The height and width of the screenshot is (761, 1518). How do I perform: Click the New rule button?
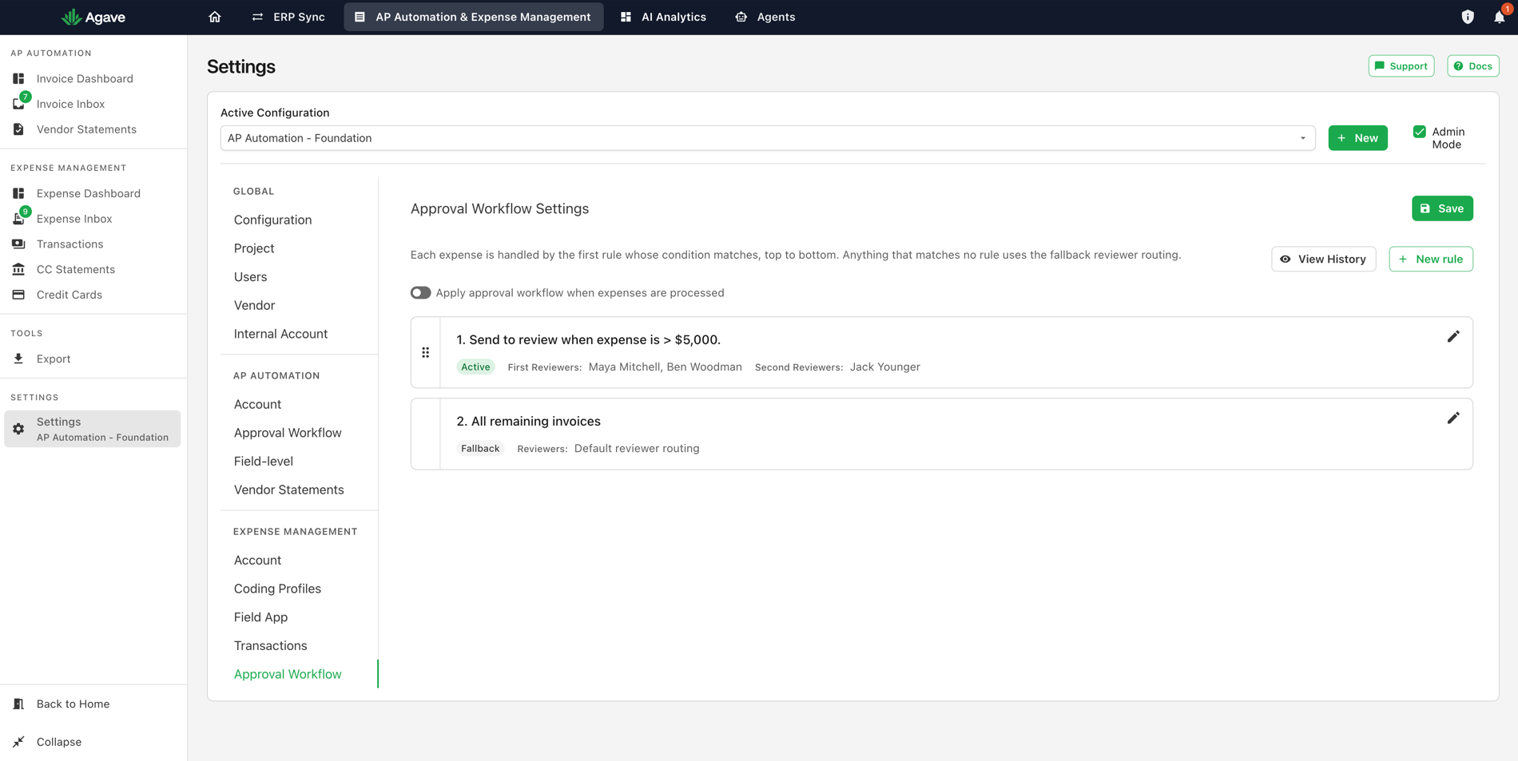pyautogui.click(x=1430, y=259)
